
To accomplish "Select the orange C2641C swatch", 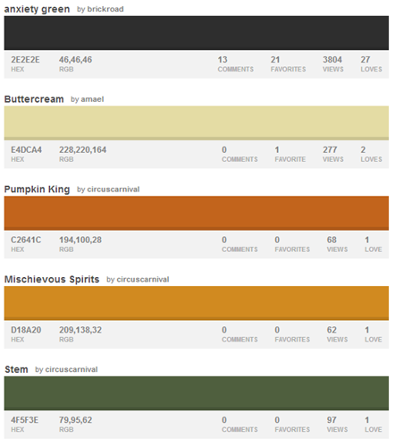I will point(197,213).
